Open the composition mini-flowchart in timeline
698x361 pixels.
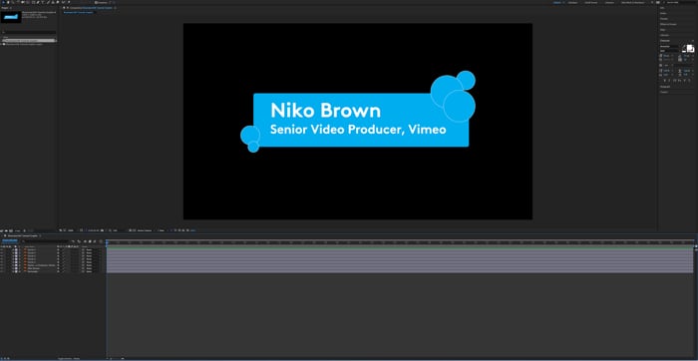click(x=73, y=241)
